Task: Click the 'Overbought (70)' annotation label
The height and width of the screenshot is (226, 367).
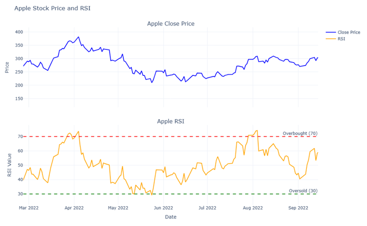Action: click(x=300, y=133)
